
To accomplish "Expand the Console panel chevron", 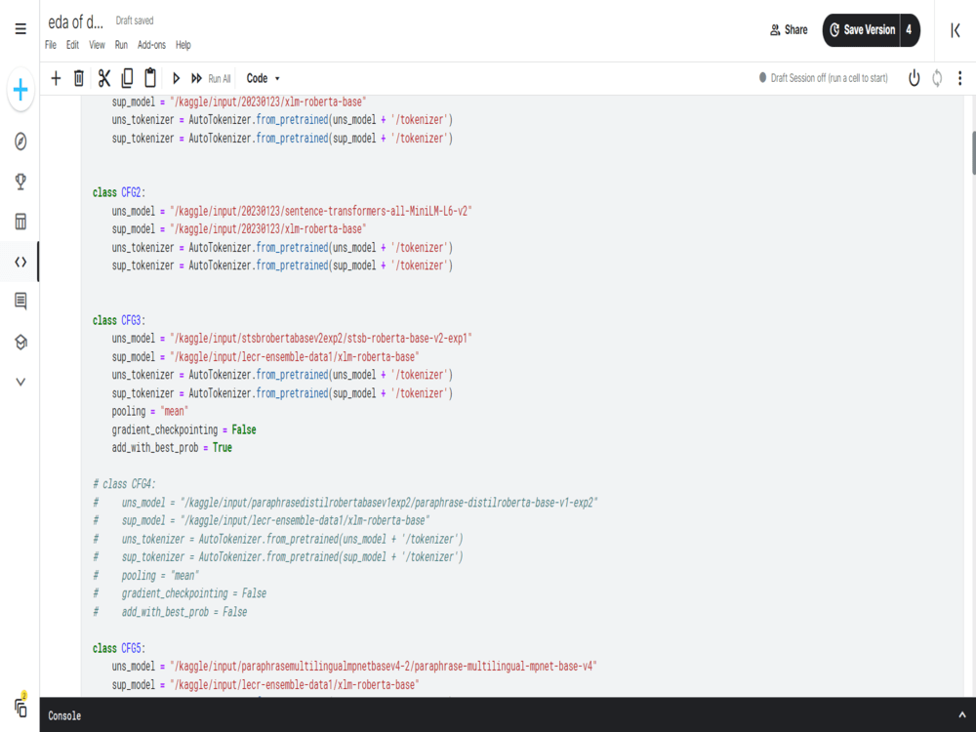I will pyautogui.click(x=962, y=715).
